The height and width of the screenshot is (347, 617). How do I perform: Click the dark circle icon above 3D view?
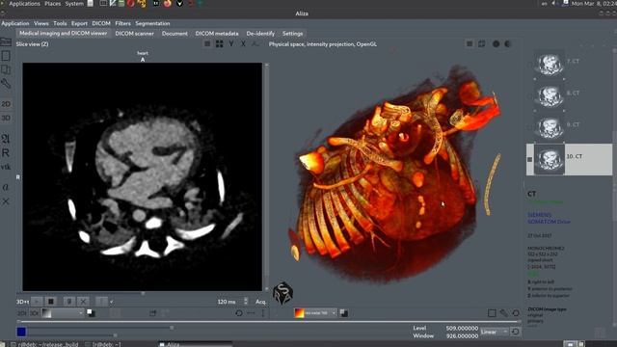496,43
